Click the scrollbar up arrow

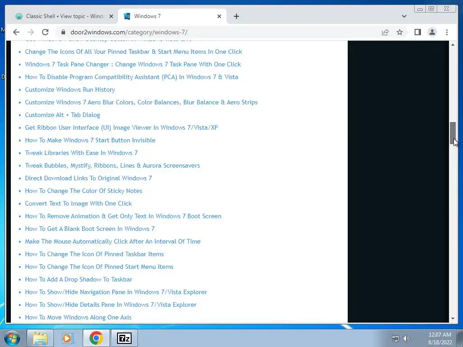click(453, 45)
